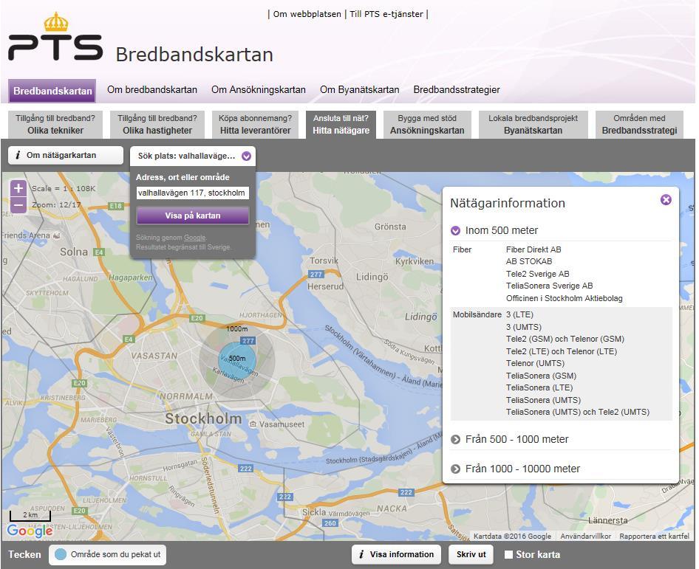This screenshot has height=569, width=699.
Task: Click the AB STOKAB entry
Action: (529, 261)
